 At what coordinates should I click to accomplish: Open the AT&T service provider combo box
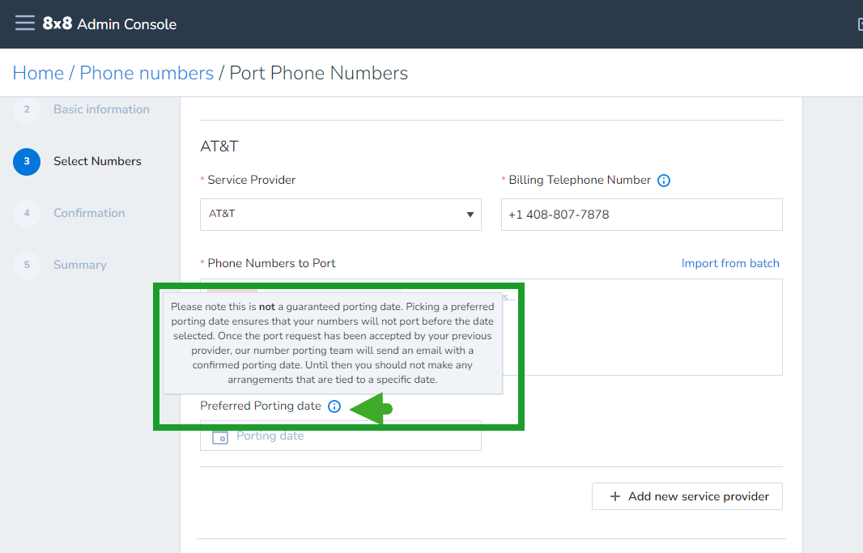pos(341,215)
